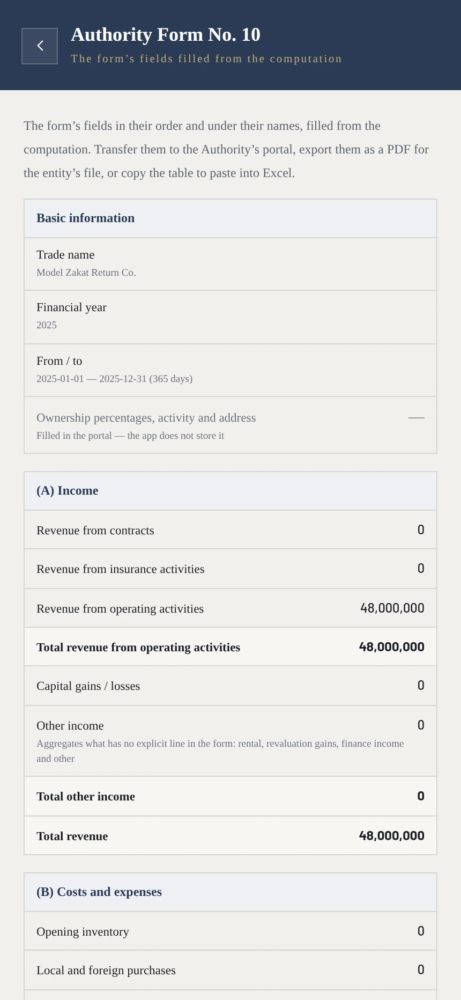Click the (B) Costs and expenses header

point(230,892)
